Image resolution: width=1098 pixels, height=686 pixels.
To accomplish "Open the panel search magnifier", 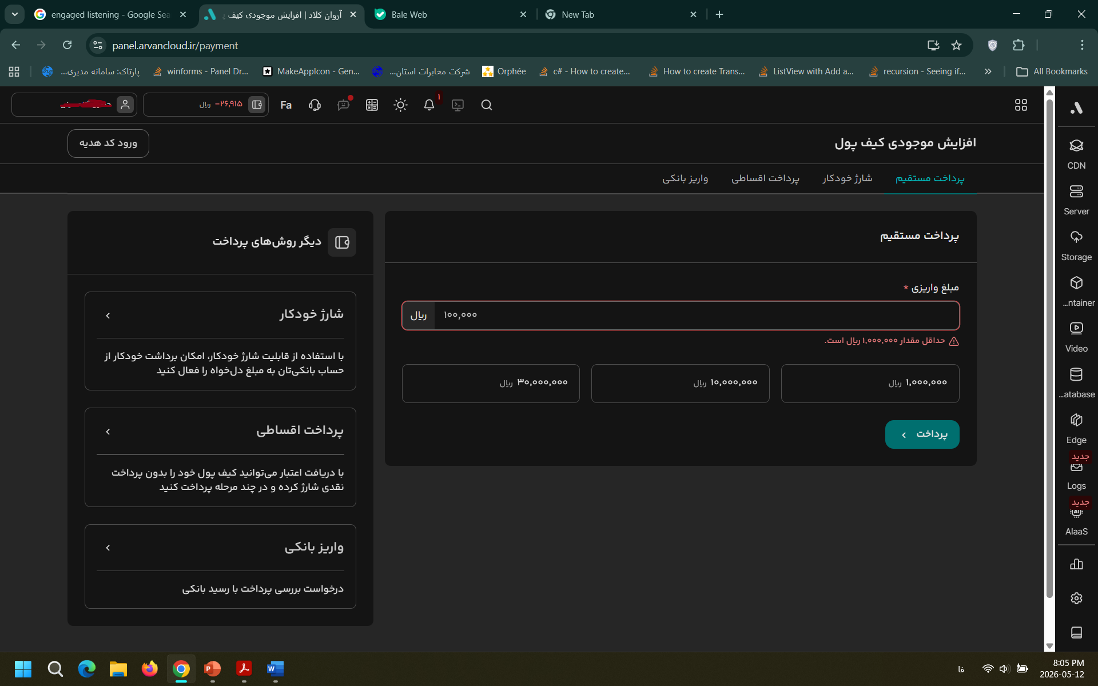I will pyautogui.click(x=487, y=105).
